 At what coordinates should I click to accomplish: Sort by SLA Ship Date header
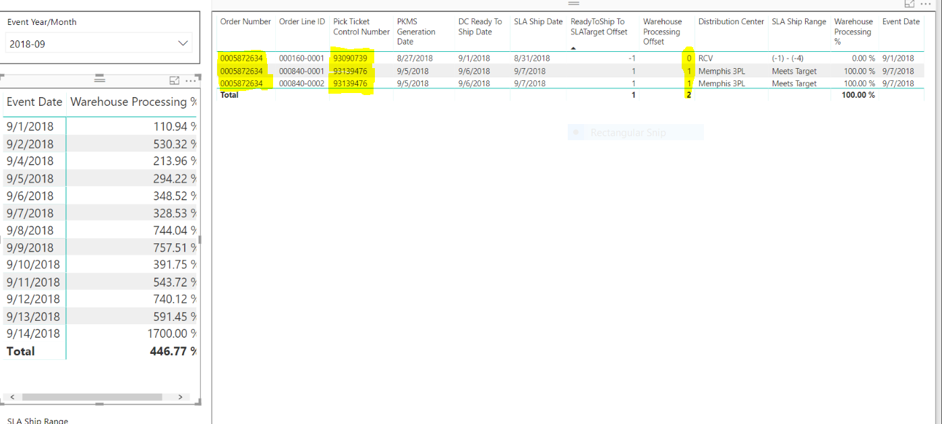tap(538, 22)
